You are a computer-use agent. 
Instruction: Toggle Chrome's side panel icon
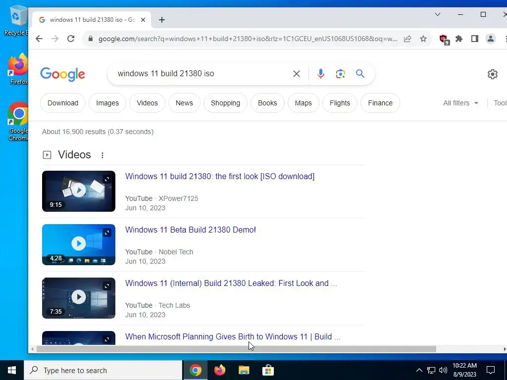475,39
